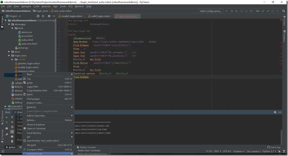Viewport: 288px width, 156px height.
Task: Expand the docs folder
Action: tap(9, 52)
